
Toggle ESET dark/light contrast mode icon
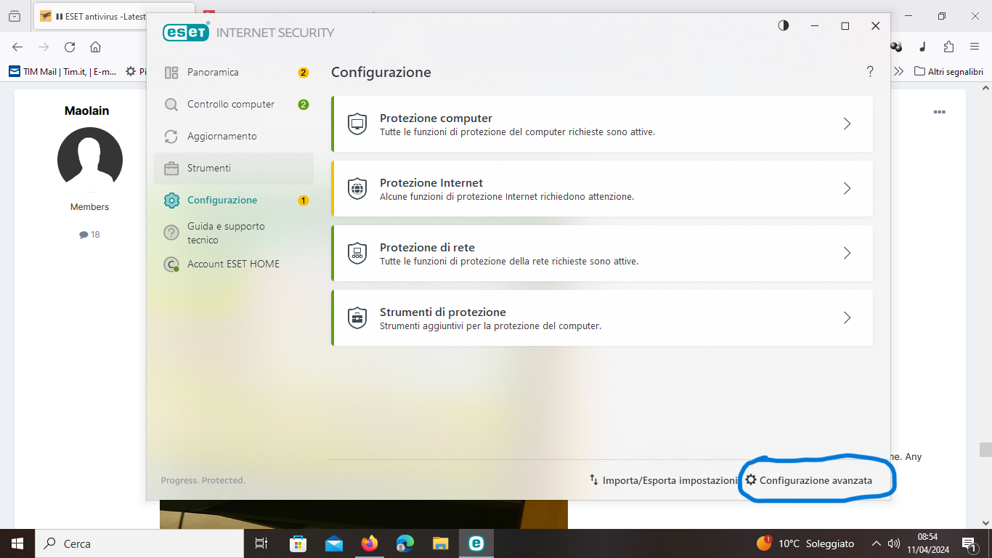784,25
